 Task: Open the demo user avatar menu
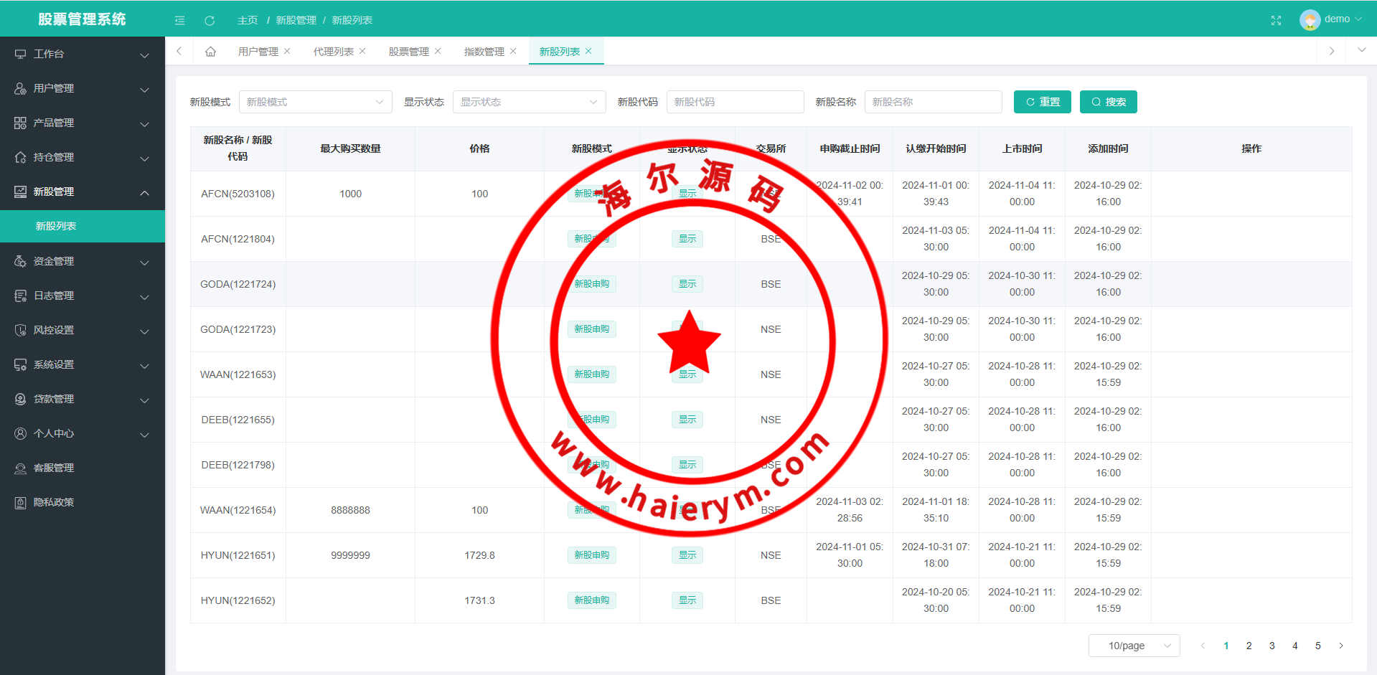click(1330, 19)
